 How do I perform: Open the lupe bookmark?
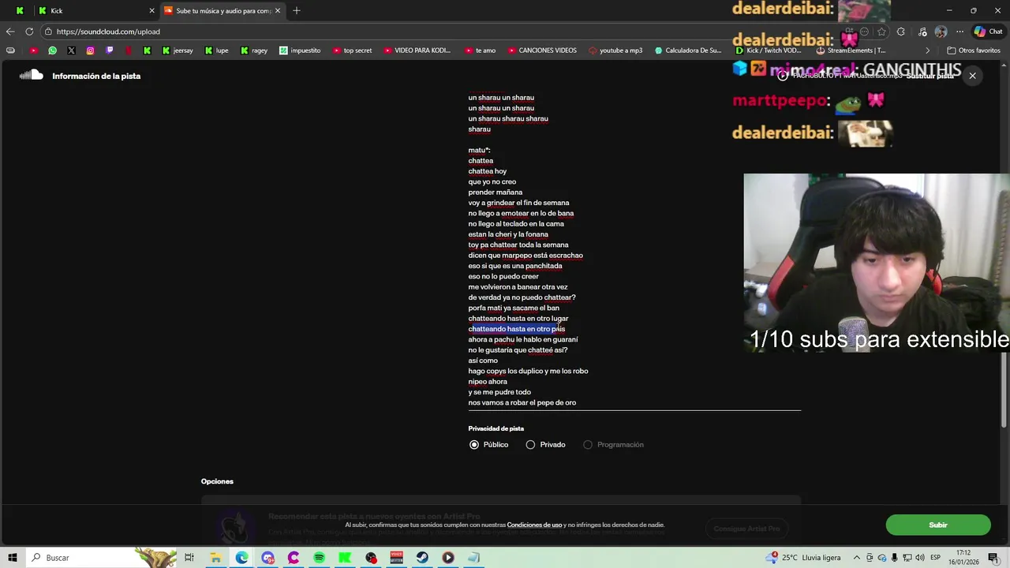point(216,50)
